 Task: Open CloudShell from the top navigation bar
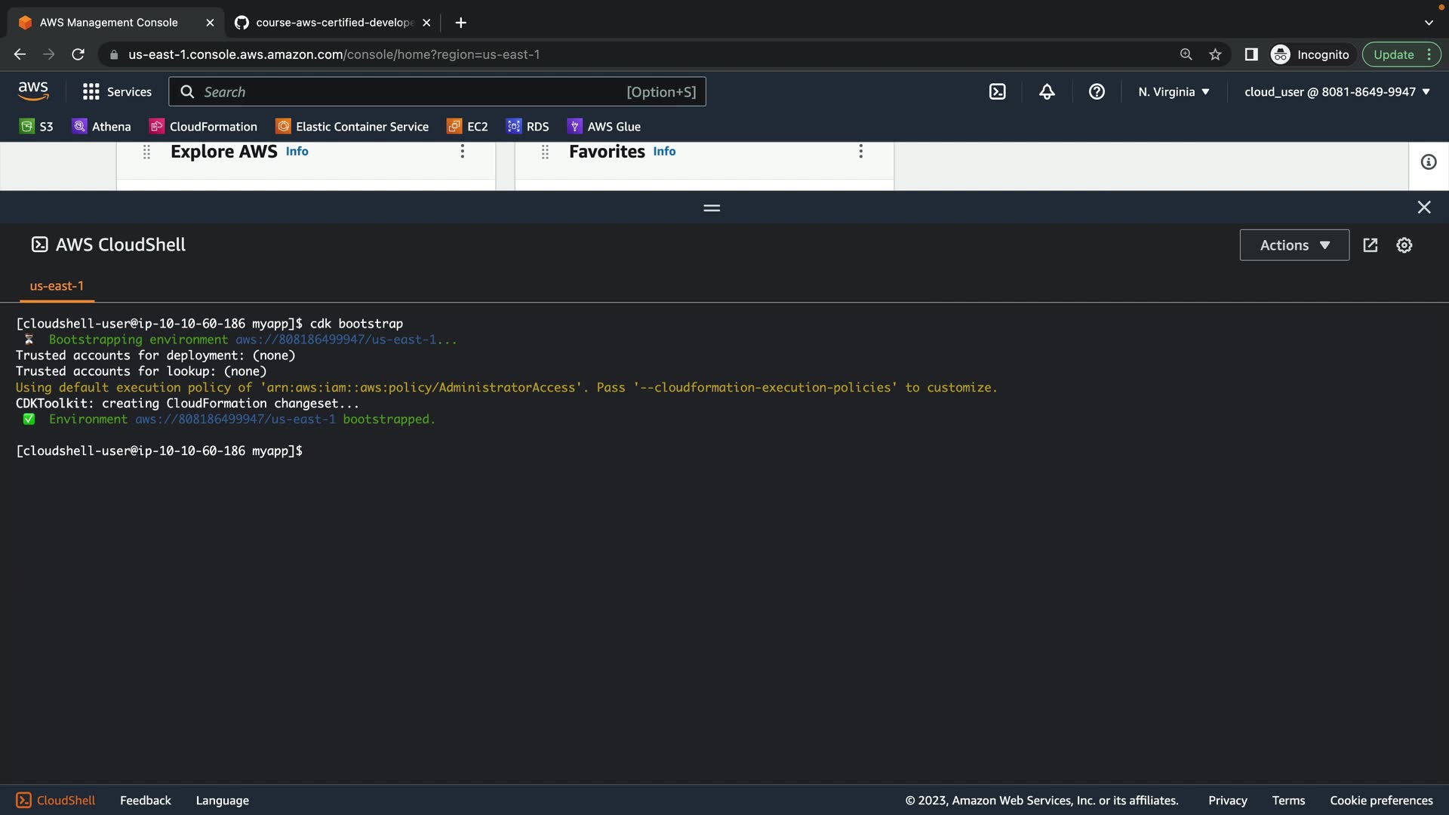(997, 92)
